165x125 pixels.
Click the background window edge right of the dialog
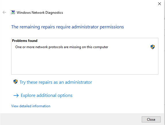point(165,62)
